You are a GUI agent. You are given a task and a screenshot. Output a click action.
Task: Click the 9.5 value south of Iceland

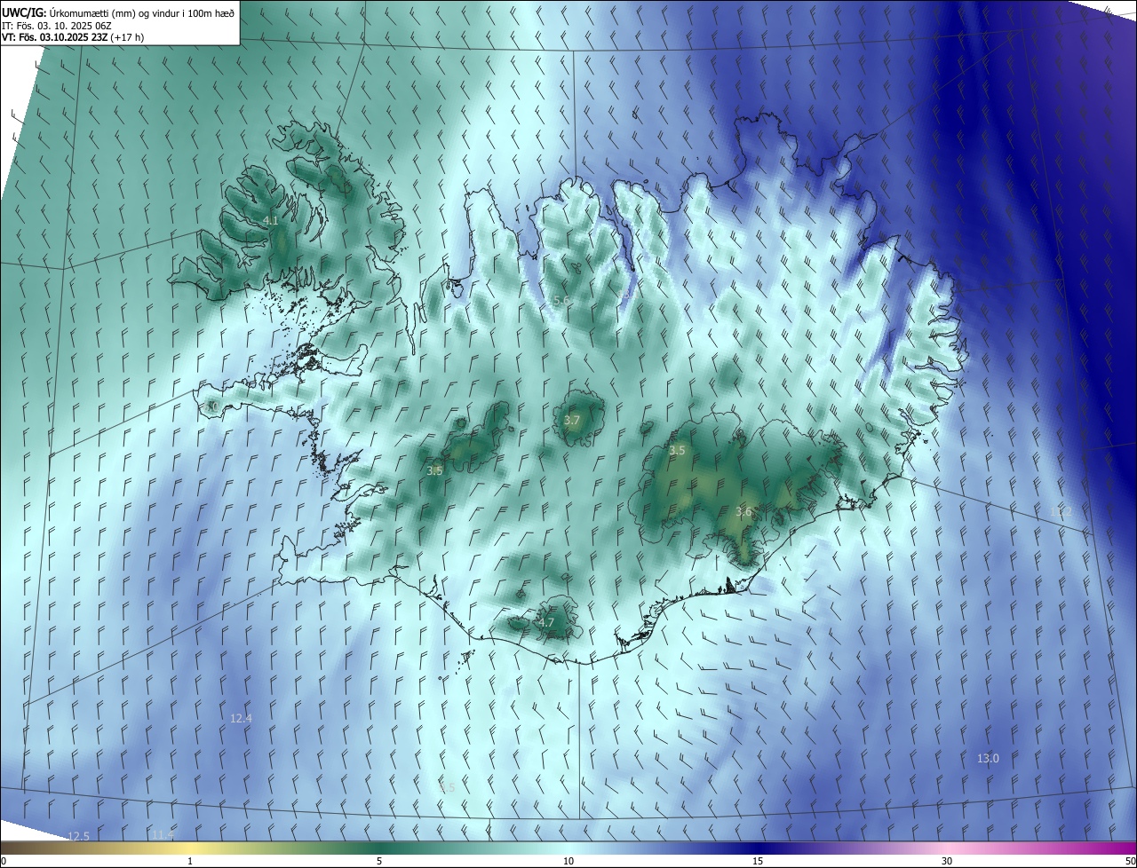point(447,788)
